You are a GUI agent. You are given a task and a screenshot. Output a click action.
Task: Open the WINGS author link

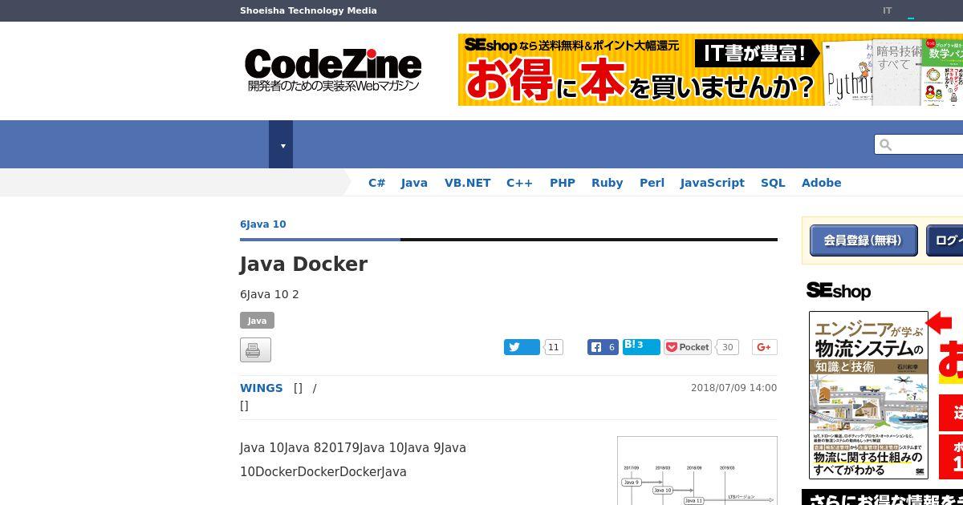coord(261,388)
